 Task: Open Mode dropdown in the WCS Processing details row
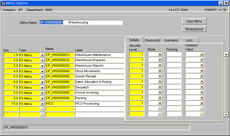click(160, 103)
